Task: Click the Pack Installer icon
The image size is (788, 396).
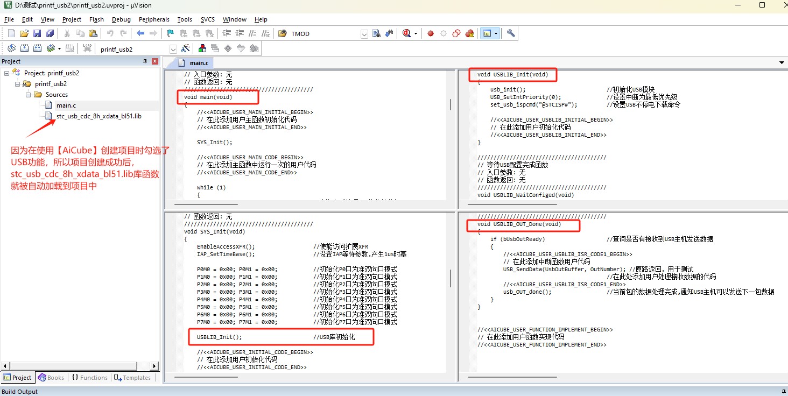Action: point(254,48)
